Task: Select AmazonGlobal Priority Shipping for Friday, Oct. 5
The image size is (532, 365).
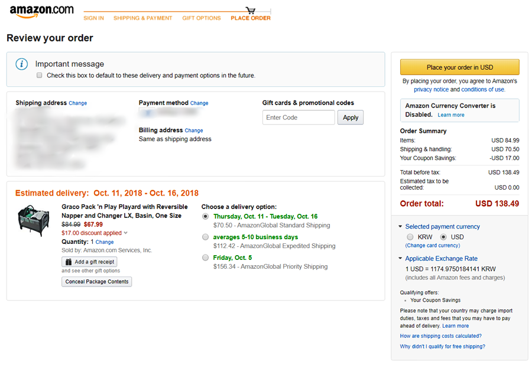Action: coord(206,258)
